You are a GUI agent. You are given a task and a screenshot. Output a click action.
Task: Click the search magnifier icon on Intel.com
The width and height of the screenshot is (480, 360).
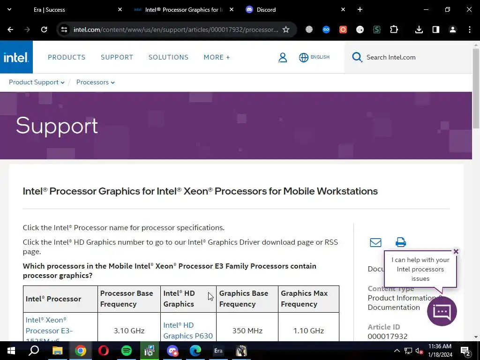(x=357, y=57)
